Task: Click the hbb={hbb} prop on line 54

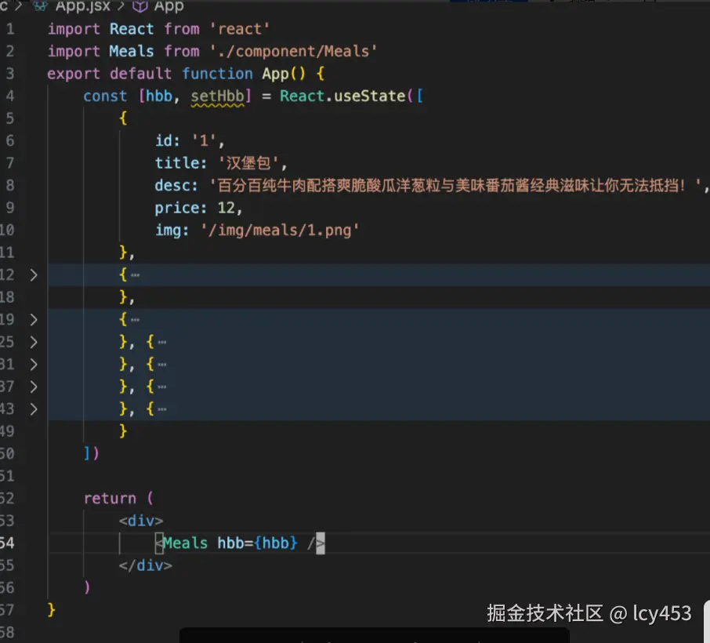Action: click(257, 543)
